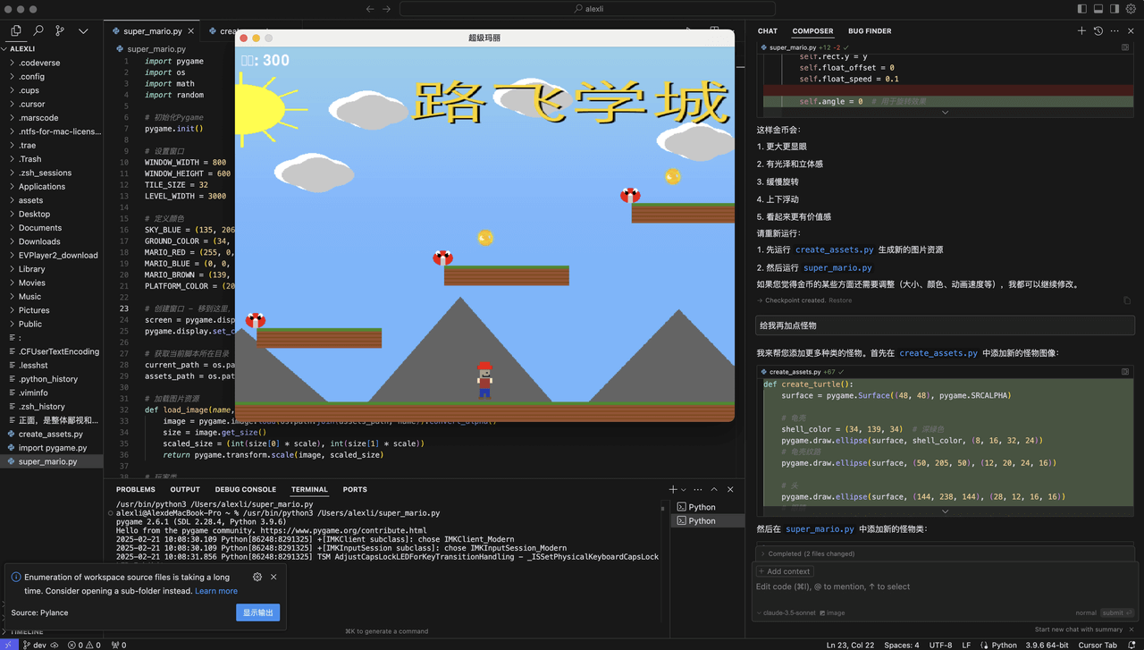
Task: Open the Explorer view icon
Action: (x=16, y=30)
